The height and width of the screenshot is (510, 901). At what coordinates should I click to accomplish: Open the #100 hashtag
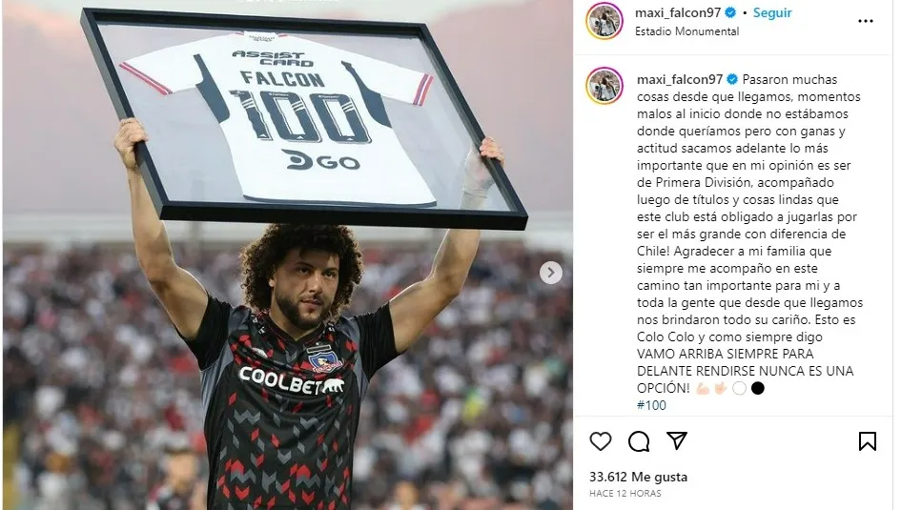pos(651,405)
